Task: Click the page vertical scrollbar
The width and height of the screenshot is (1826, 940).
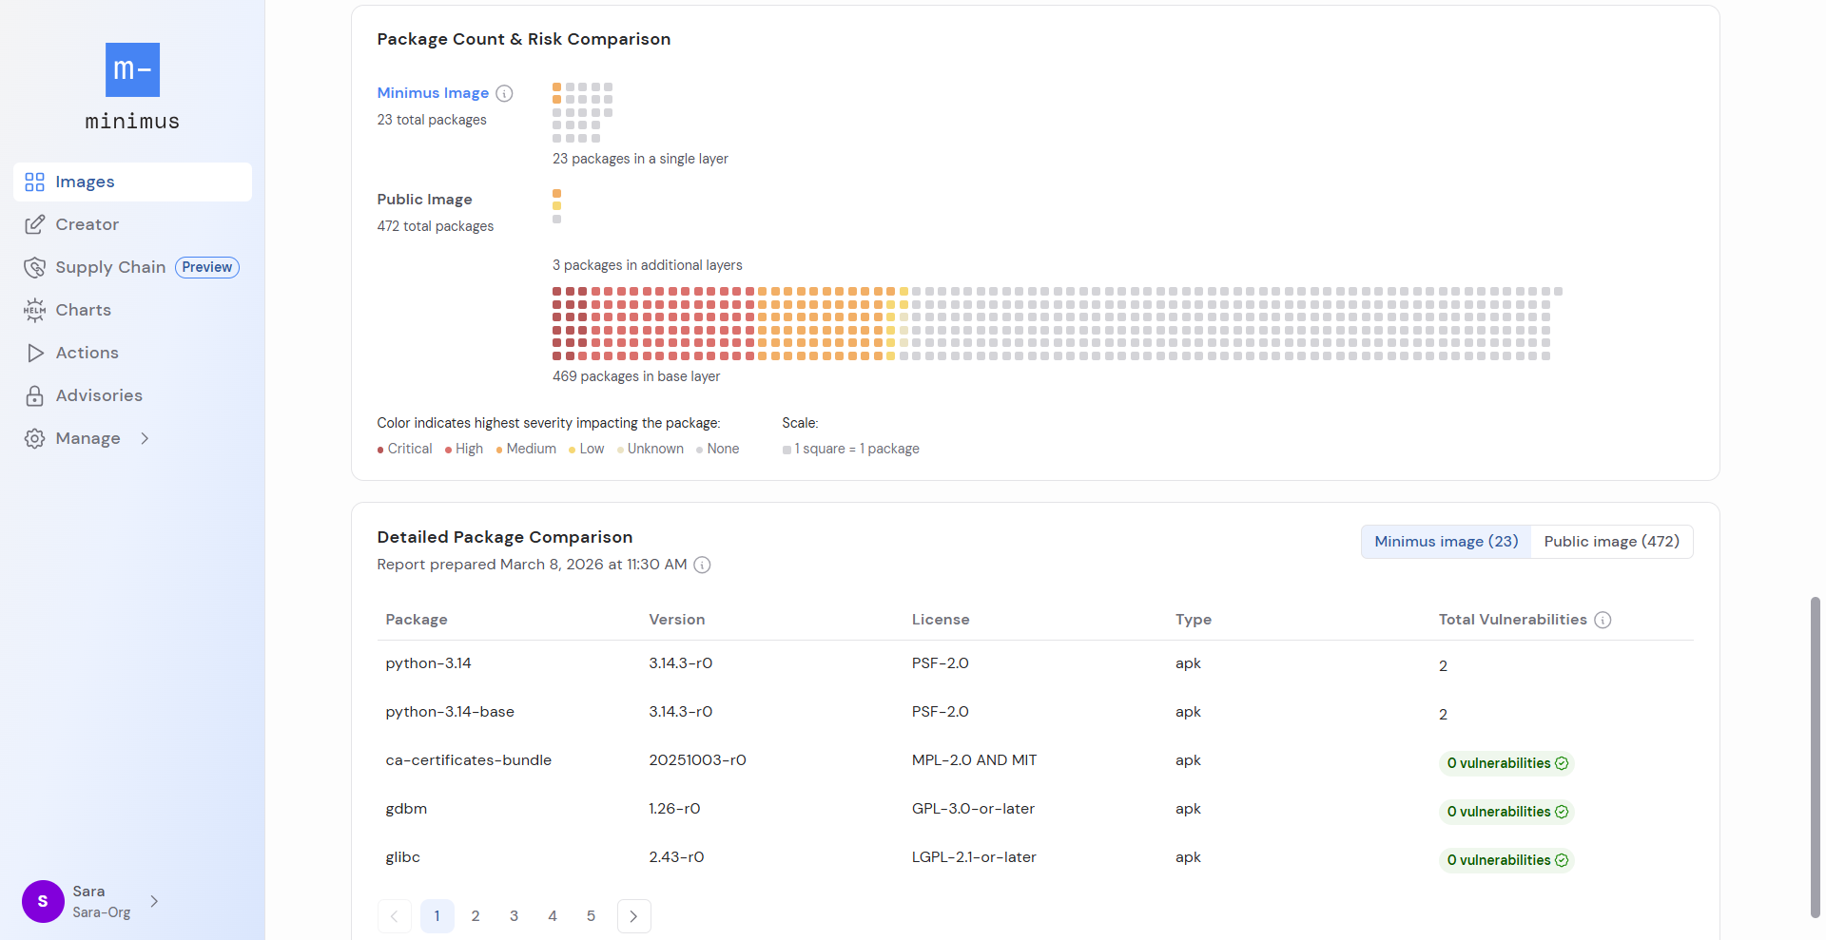Action: [x=1815, y=757]
